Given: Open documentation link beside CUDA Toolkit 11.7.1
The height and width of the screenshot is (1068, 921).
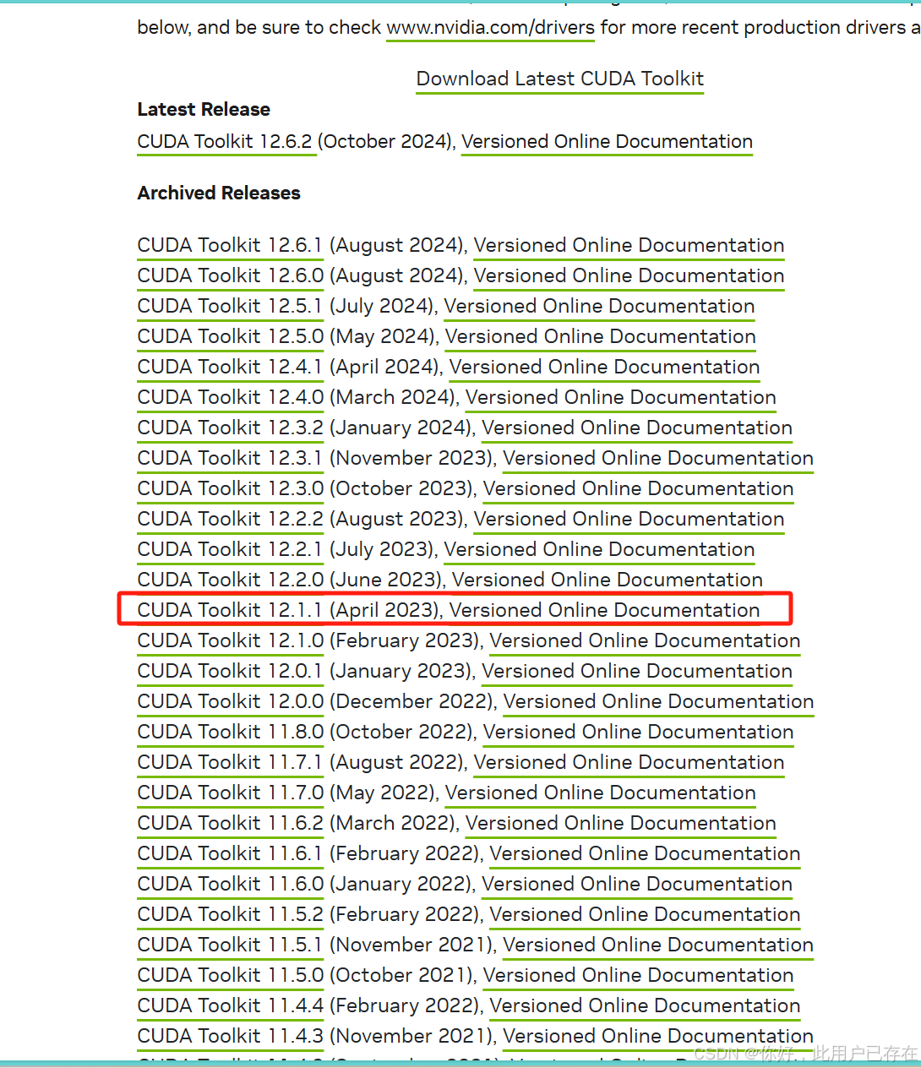Looking at the screenshot, I should 629,762.
